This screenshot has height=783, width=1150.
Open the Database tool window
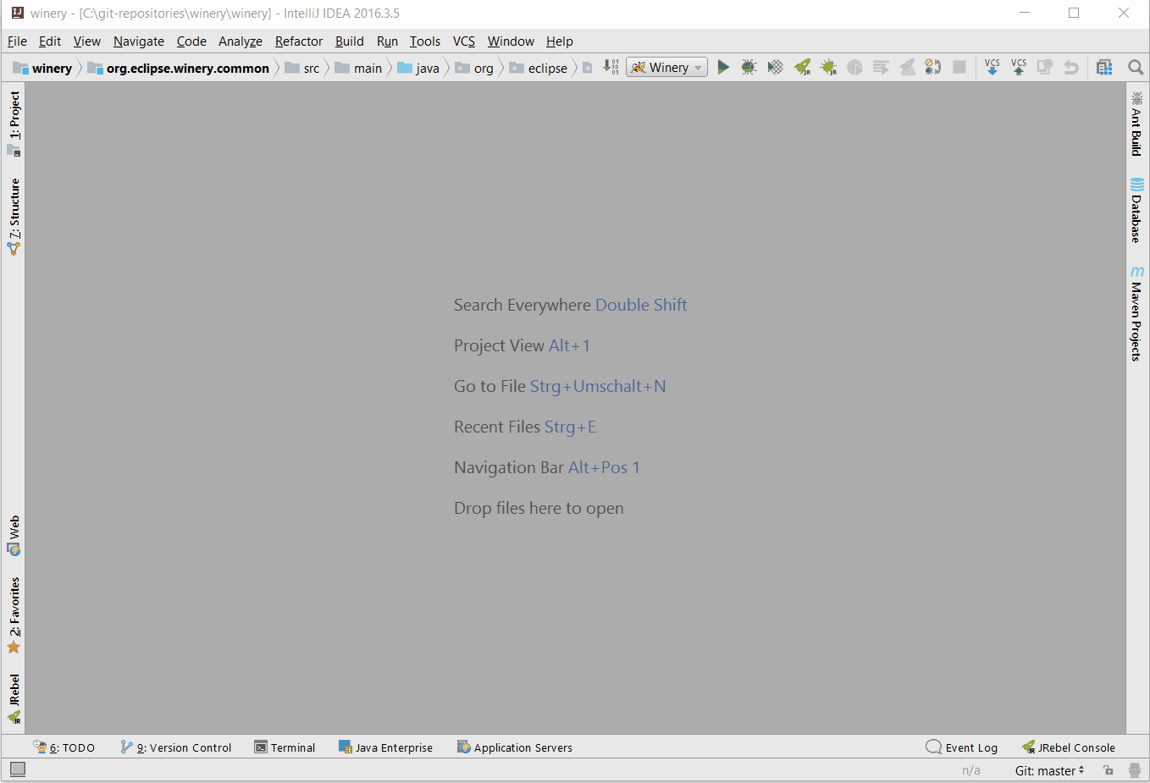pos(1136,210)
